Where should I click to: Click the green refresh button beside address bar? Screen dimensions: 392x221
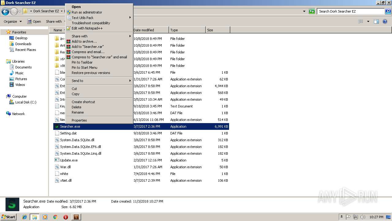point(312,11)
